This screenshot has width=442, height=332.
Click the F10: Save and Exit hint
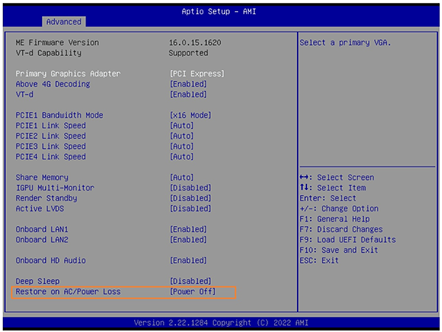(339, 250)
